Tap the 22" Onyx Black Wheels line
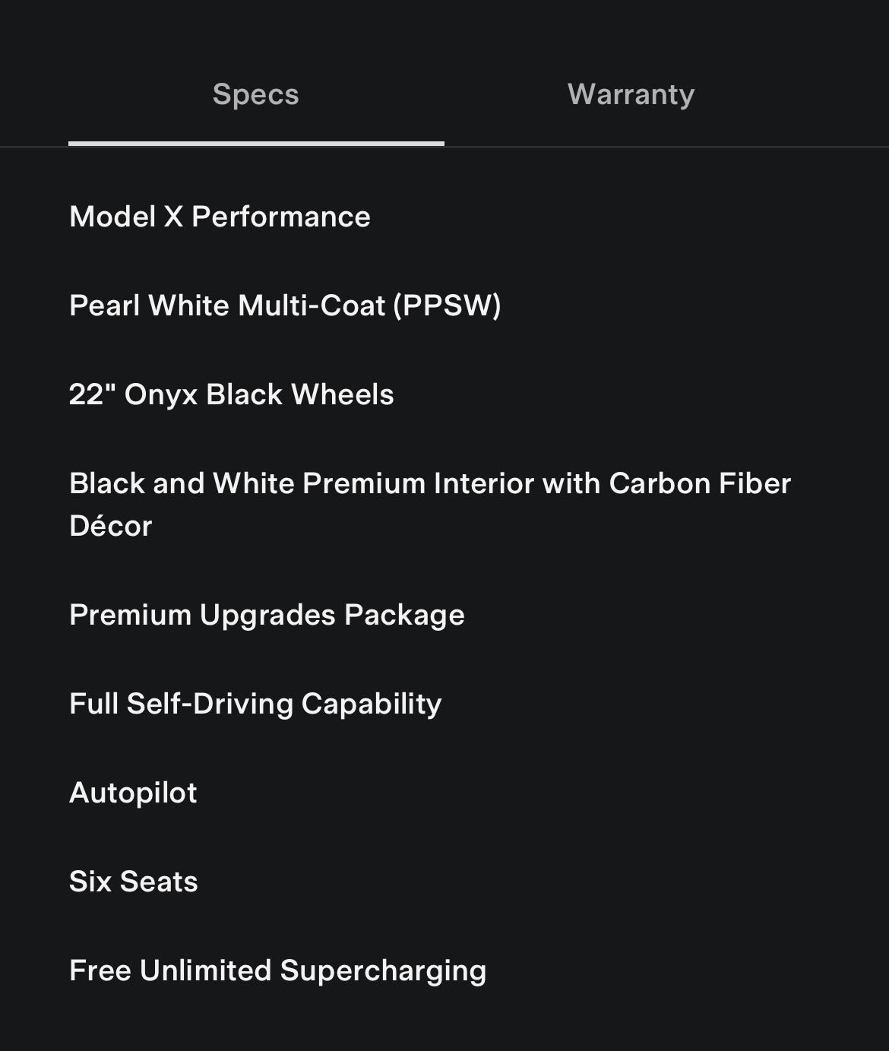The height and width of the screenshot is (1051, 889). [x=231, y=394]
